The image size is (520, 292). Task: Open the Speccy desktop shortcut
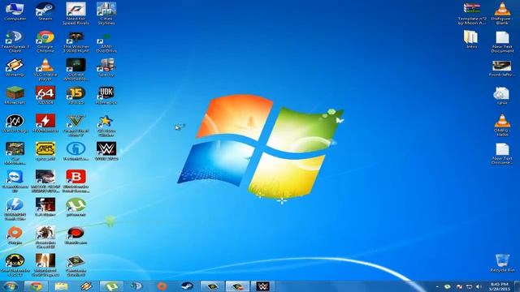[x=106, y=67]
